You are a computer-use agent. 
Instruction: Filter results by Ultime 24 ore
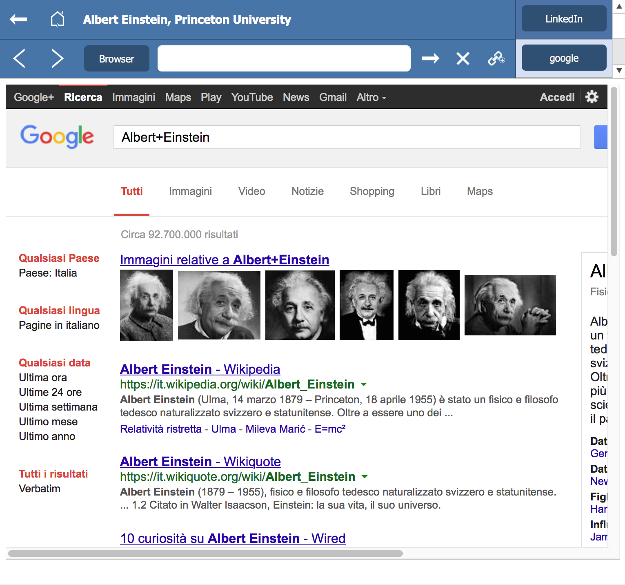(50, 392)
